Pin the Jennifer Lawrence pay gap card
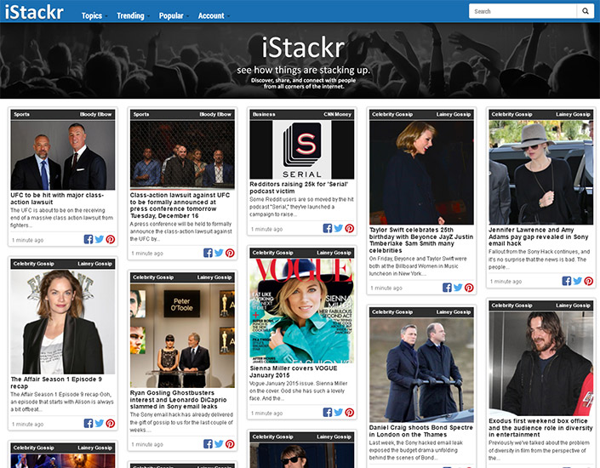The height and width of the screenshot is (468, 600). click(x=589, y=282)
